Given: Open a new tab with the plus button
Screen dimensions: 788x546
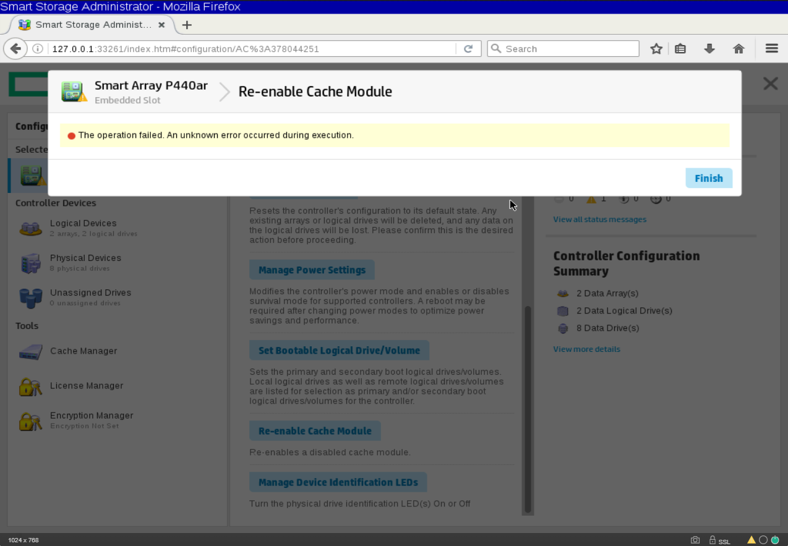Looking at the screenshot, I should coord(187,25).
